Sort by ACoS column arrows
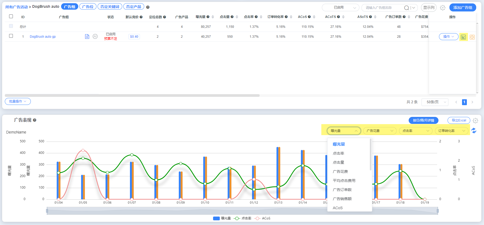 314,17
